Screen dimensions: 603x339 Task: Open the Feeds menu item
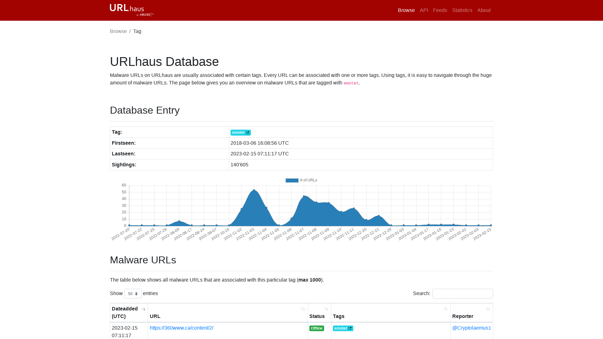[x=440, y=10]
